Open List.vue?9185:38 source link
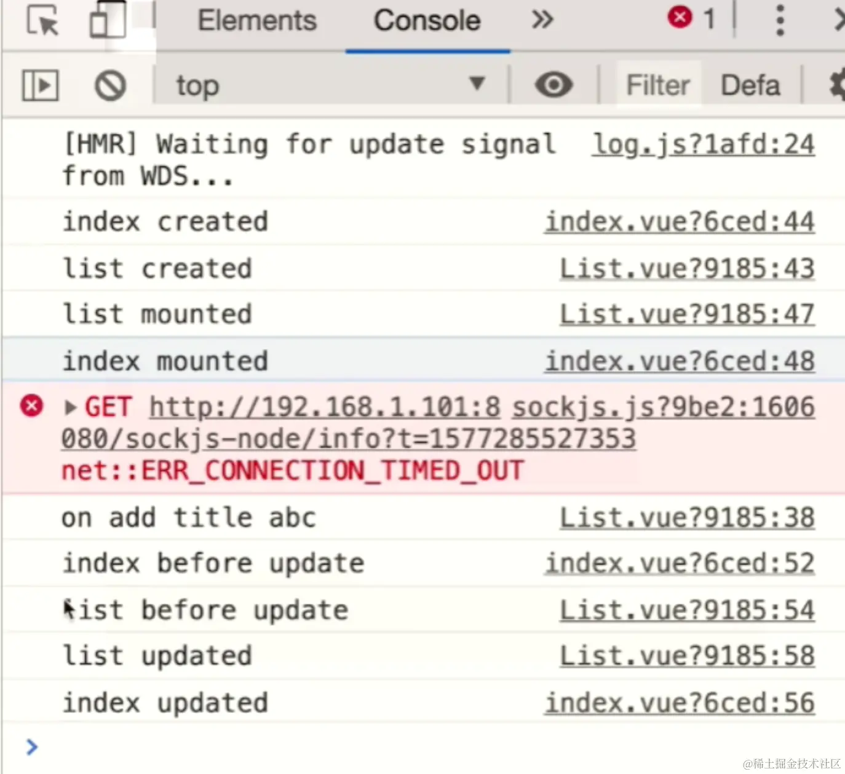 tap(687, 518)
